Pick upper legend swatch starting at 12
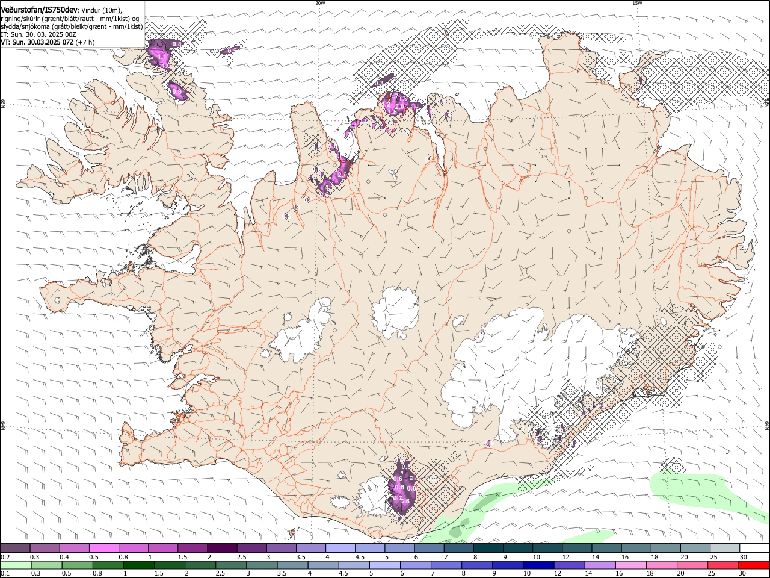Image resolution: width=770 pixels, height=578 pixels. 577,548
